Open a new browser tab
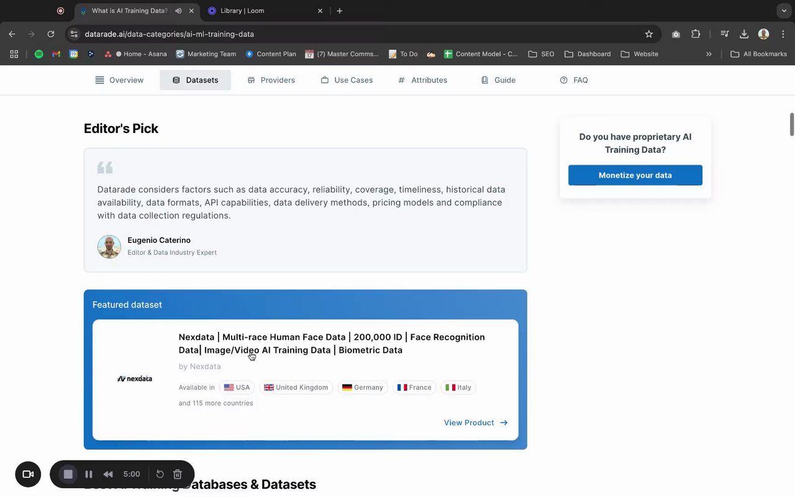 (339, 11)
